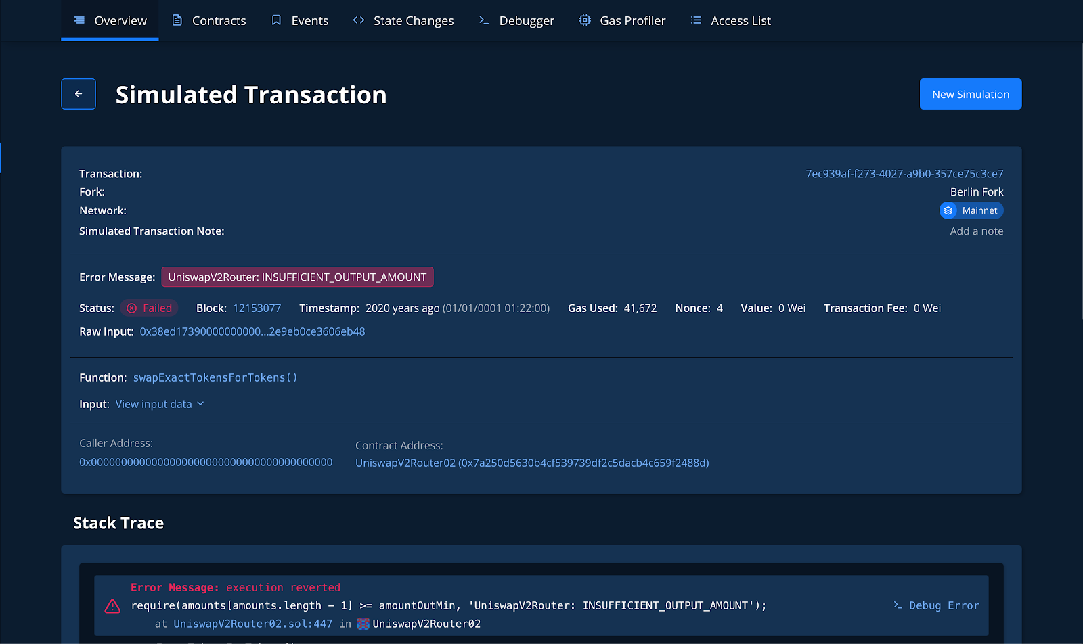Viewport: 1083px width, 644px height.
Task: Click the Contracts document icon
Action: 177,20
